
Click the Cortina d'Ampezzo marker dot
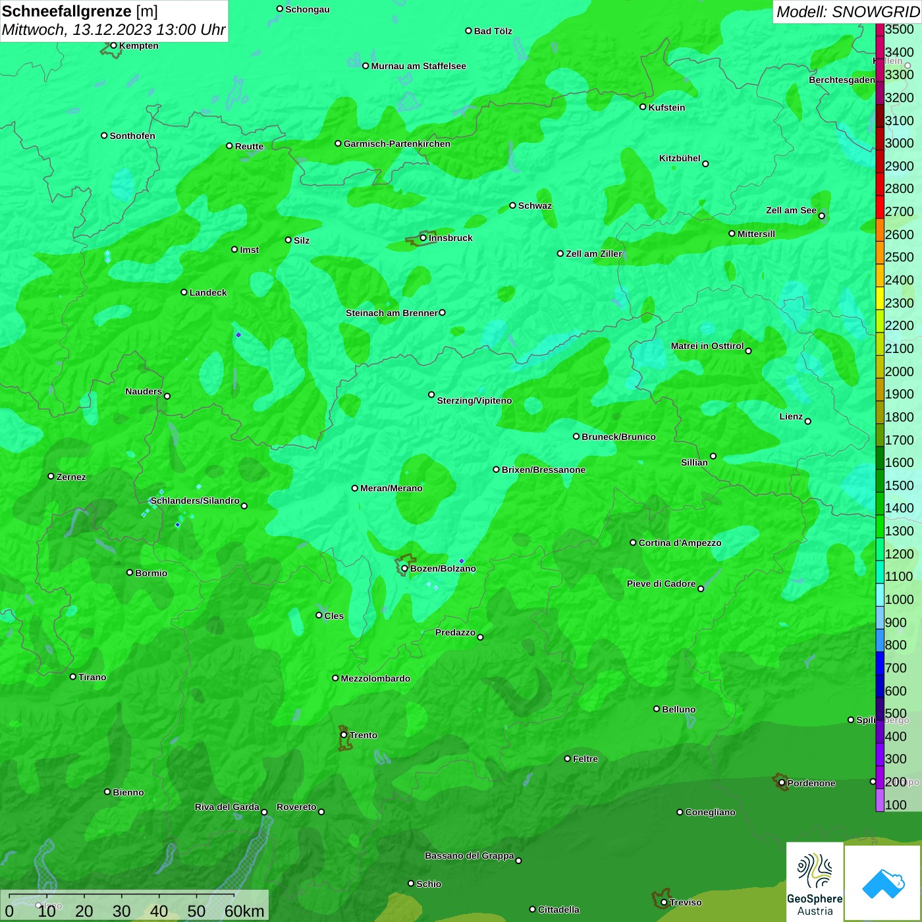coord(633,543)
